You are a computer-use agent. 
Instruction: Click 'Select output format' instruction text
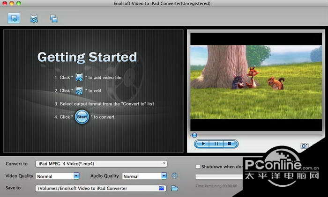click(x=104, y=104)
